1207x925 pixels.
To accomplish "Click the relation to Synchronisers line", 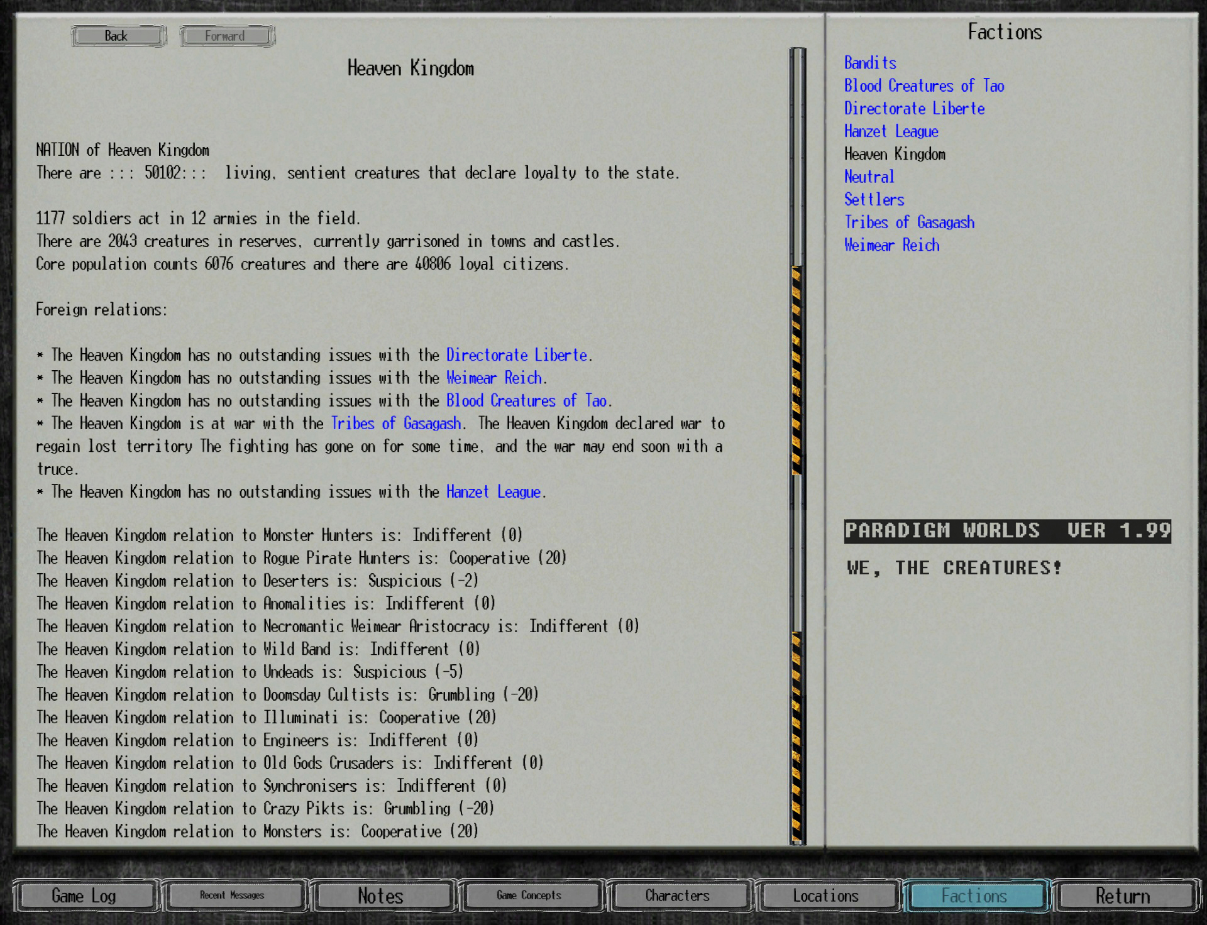I will 272,785.
